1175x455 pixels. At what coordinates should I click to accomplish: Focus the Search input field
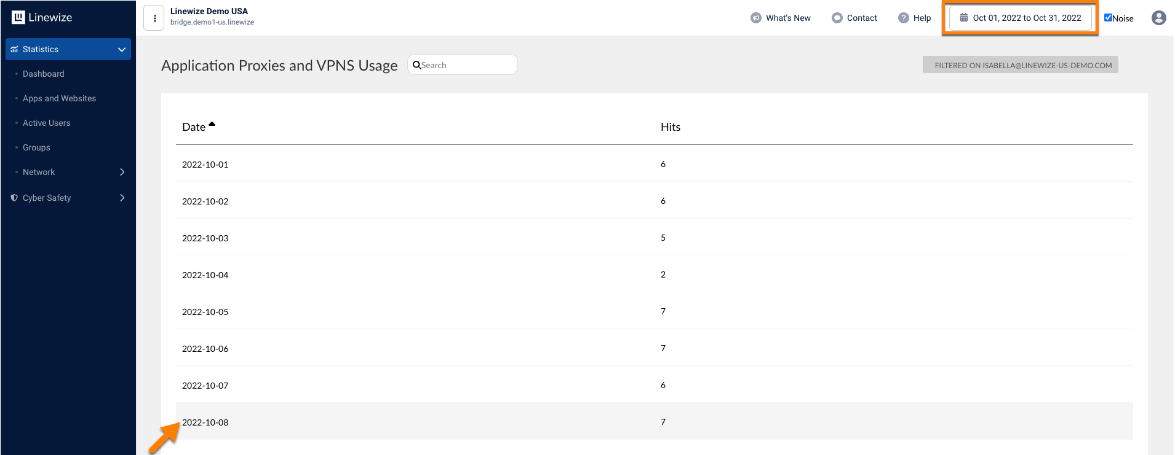coord(463,64)
